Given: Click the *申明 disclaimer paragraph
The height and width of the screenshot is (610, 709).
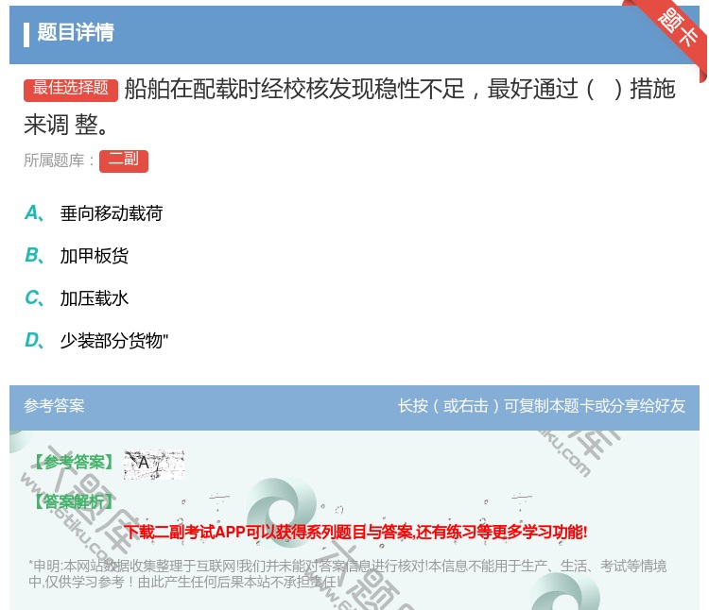Looking at the screenshot, I should click(x=347, y=573).
